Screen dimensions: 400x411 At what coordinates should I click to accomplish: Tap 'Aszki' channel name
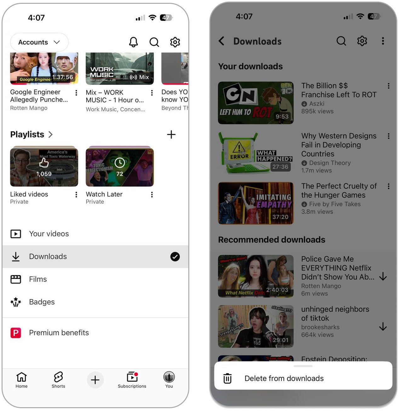point(317,104)
